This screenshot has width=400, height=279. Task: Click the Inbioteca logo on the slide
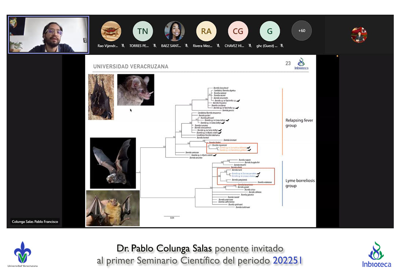[301, 64]
